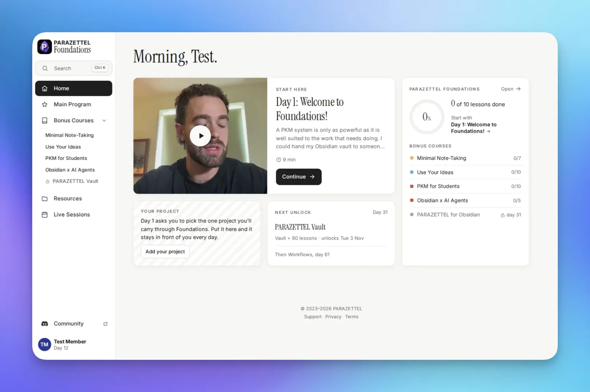Screen dimensions: 590x392
Task: Select Use Your Ideas in the sidebar
Action: pyautogui.click(x=63, y=147)
